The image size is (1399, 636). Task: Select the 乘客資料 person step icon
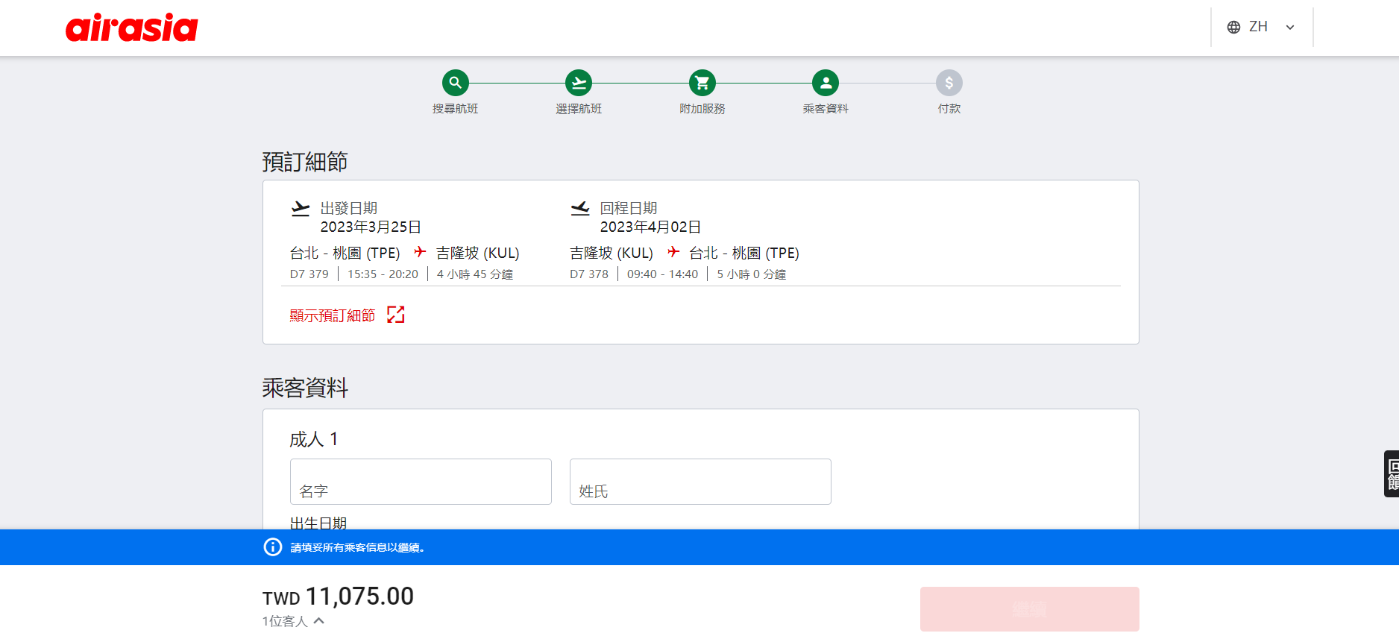tap(826, 83)
